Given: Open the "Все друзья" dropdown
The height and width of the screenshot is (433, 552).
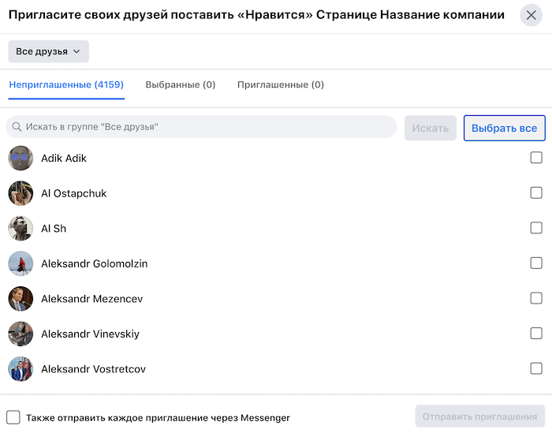Looking at the screenshot, I should (x=48, y=51).
